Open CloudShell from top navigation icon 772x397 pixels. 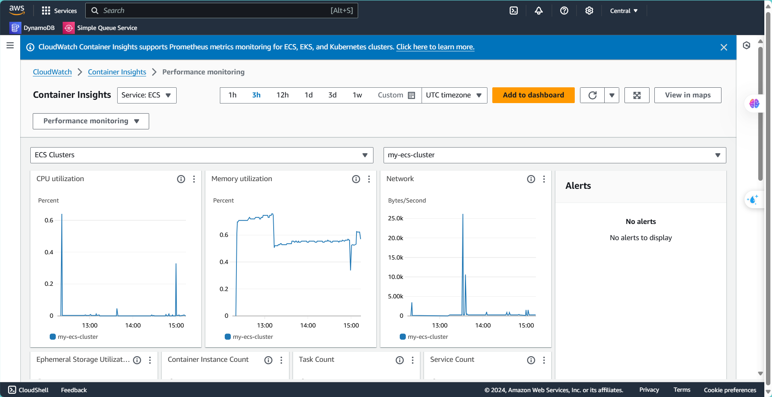[514, 11]
